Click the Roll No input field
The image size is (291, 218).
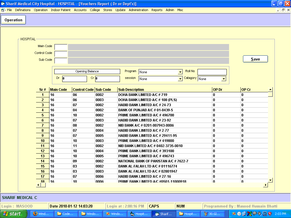(212, 72)
